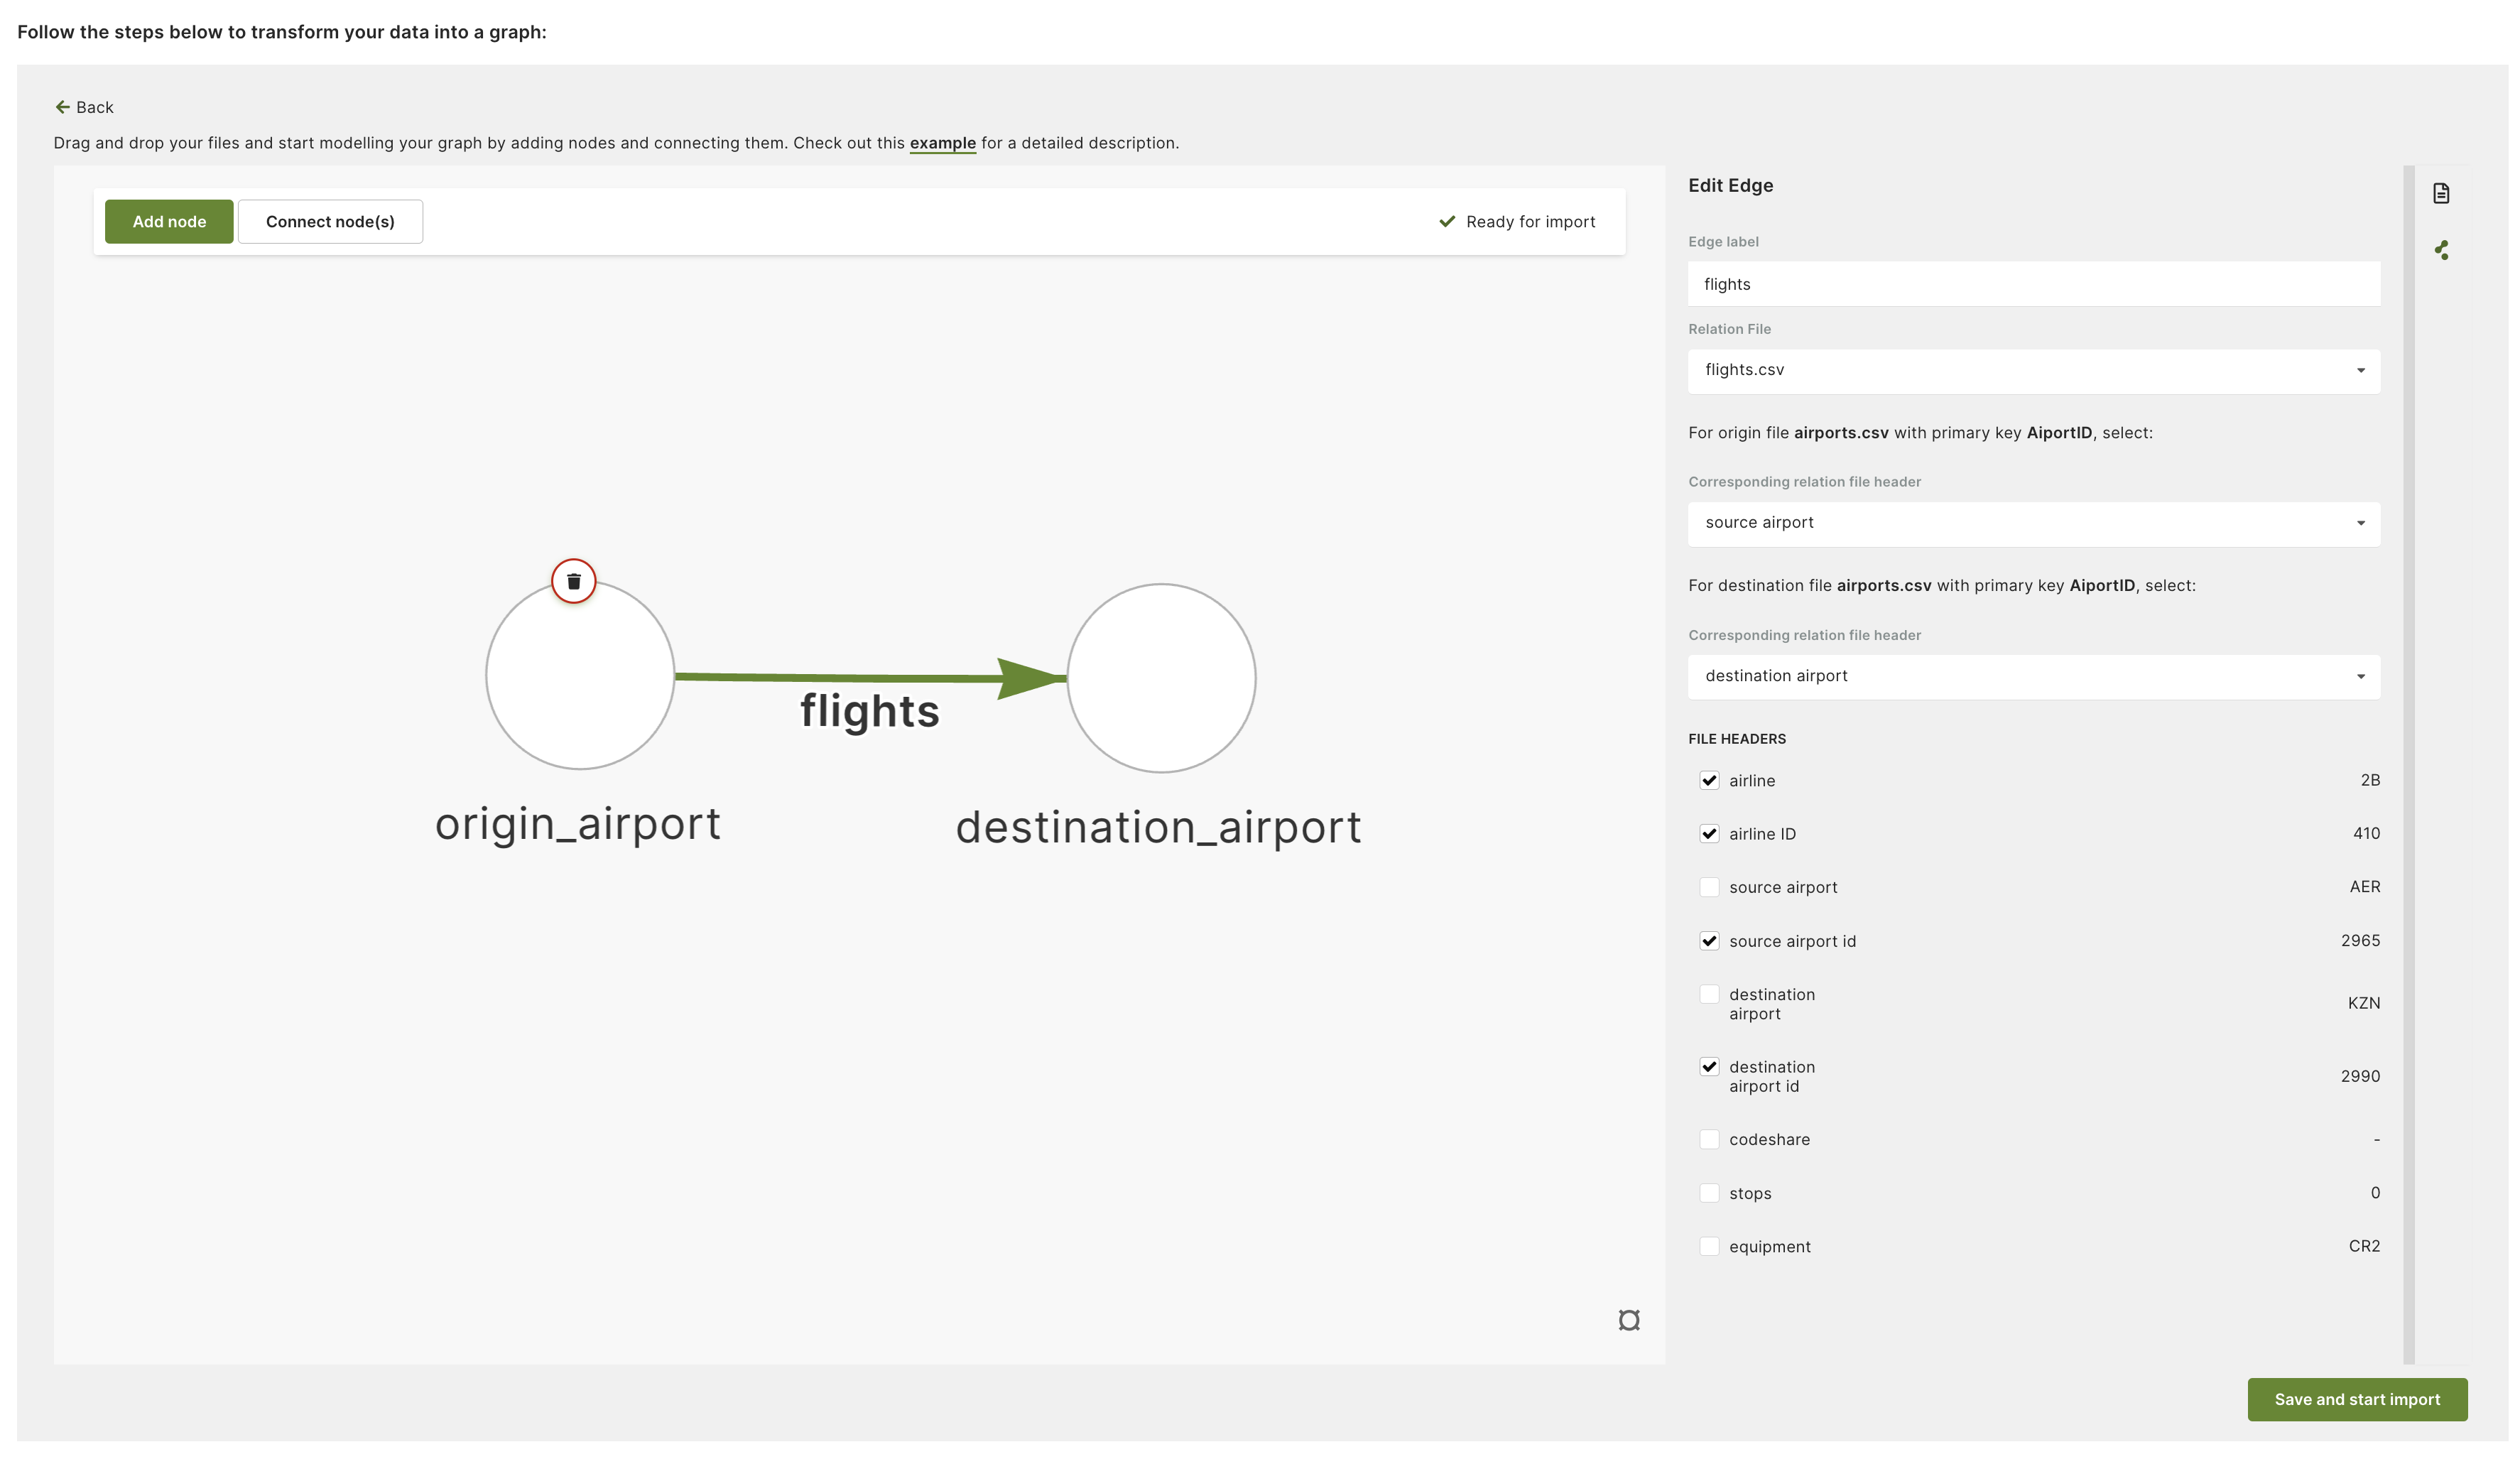Check the codeshare checkbox
This screenshot has height=1459, width=2520.
point(1709,1139)
